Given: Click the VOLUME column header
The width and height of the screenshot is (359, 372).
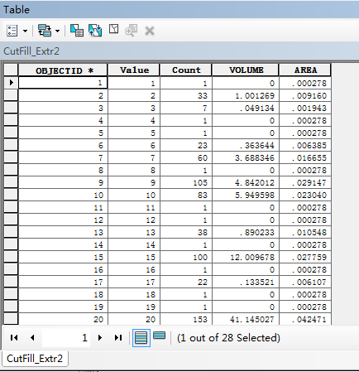Looking at the screenshot, I should point(246,70).
